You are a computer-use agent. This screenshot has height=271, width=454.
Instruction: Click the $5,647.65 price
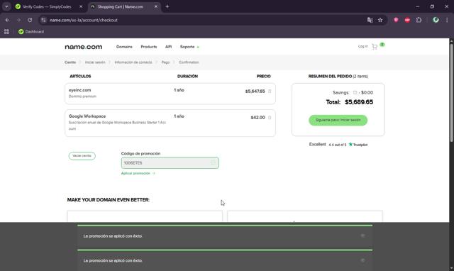click(255, 92)
